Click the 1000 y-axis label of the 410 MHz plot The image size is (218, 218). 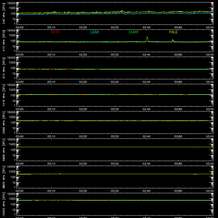[x=12, y=35]
